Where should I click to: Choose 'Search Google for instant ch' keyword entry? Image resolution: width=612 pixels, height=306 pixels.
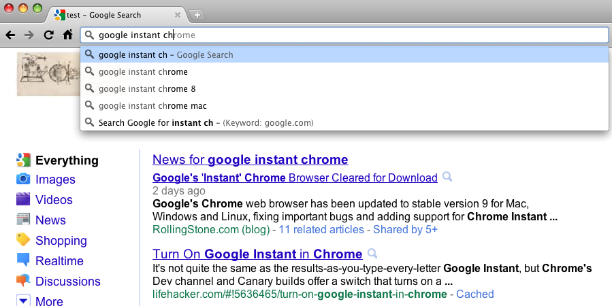pos(344,123)
